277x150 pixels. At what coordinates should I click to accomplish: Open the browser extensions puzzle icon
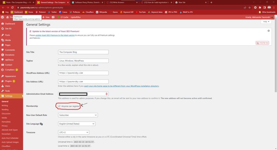pyautogui.click(x=260, y=8)
